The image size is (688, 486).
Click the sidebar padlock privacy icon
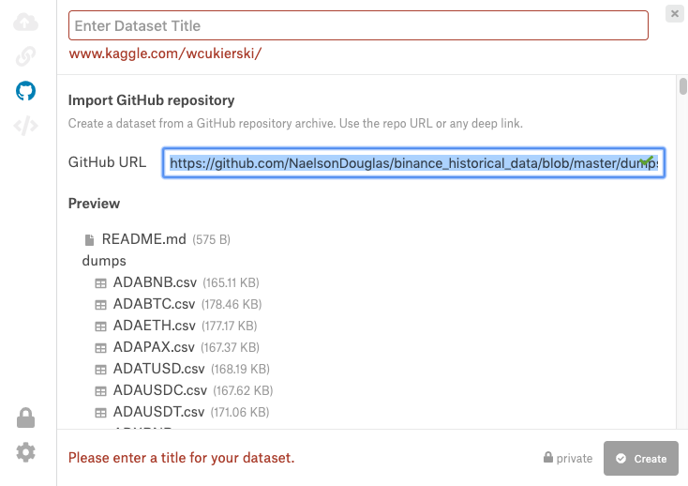point(25,418)
